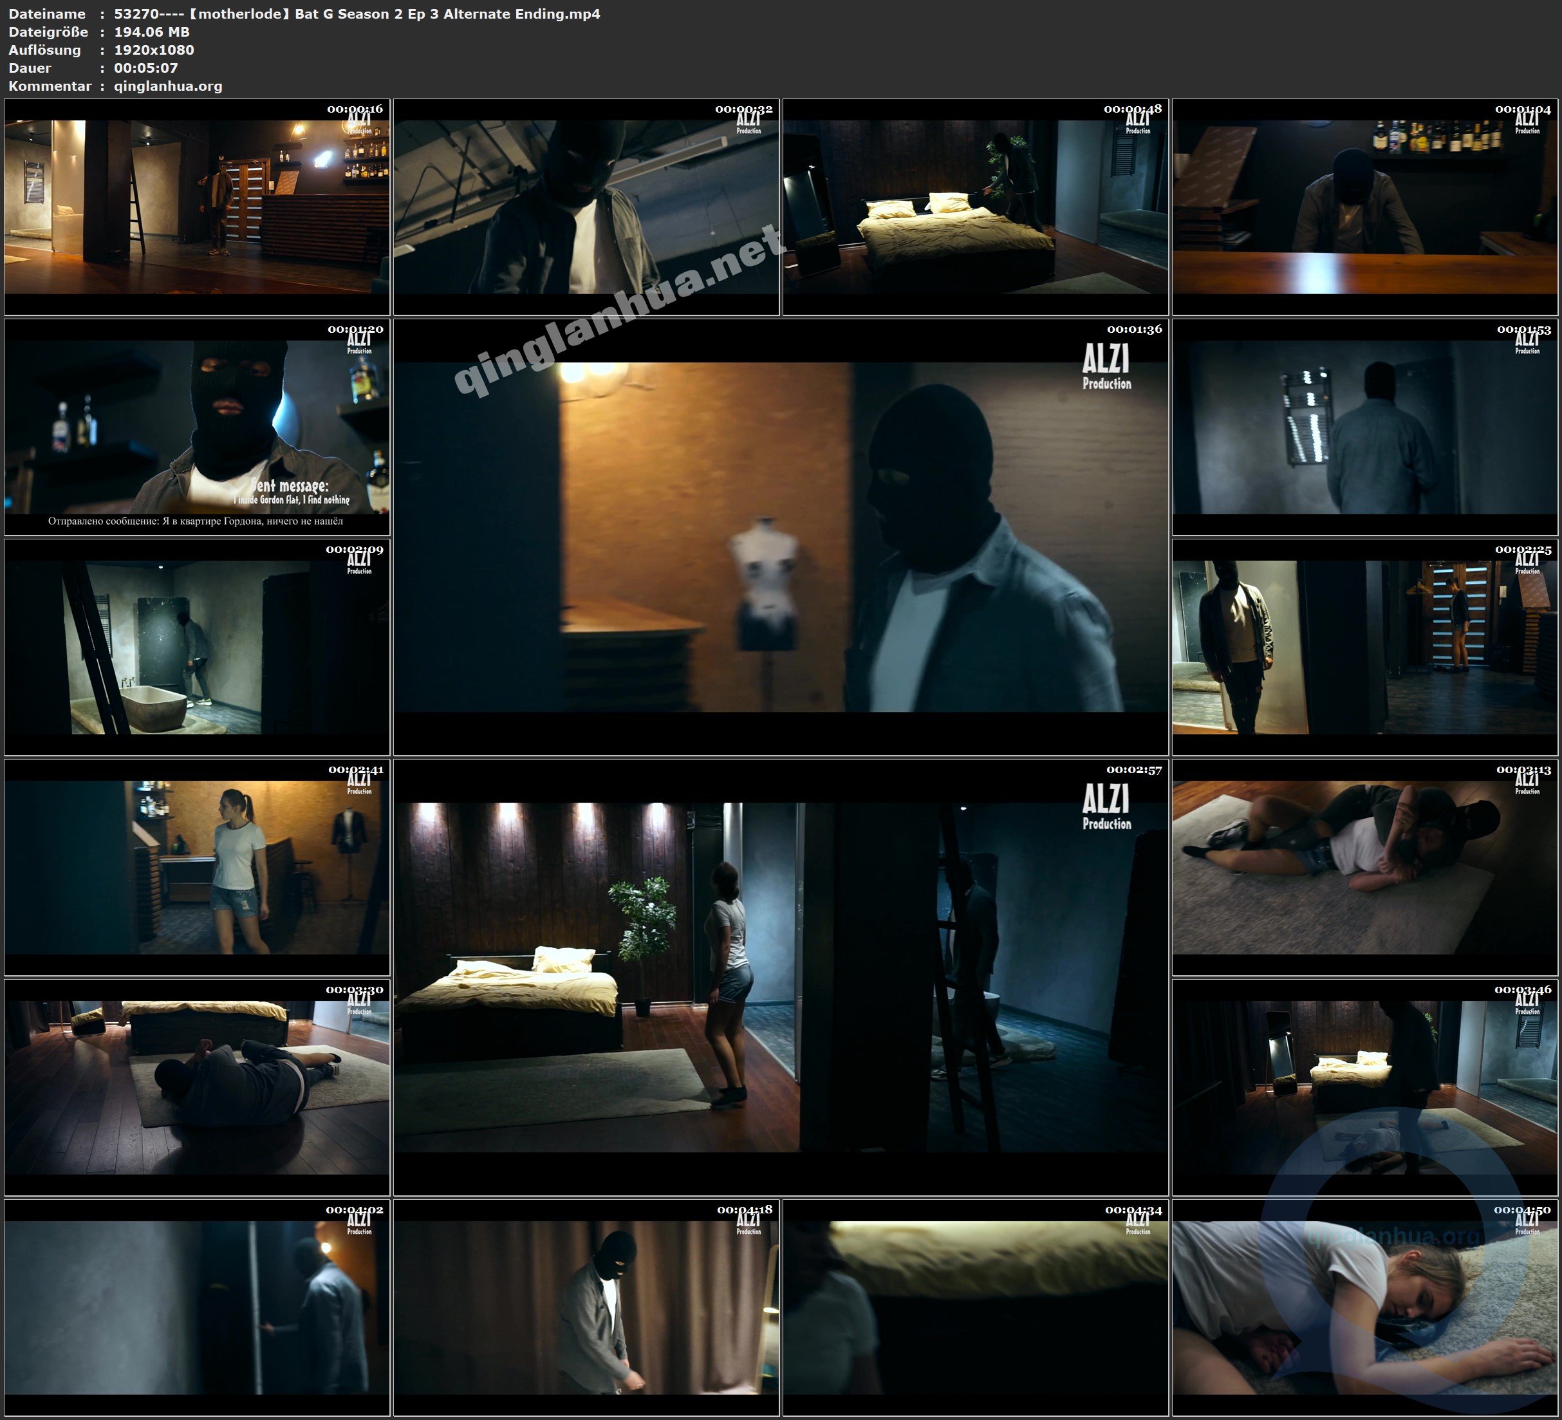This screenshot has width=1562, height=1420.
Task: Choose the frame timestamped 00:04:02
Action: [x=197, y=1307]
